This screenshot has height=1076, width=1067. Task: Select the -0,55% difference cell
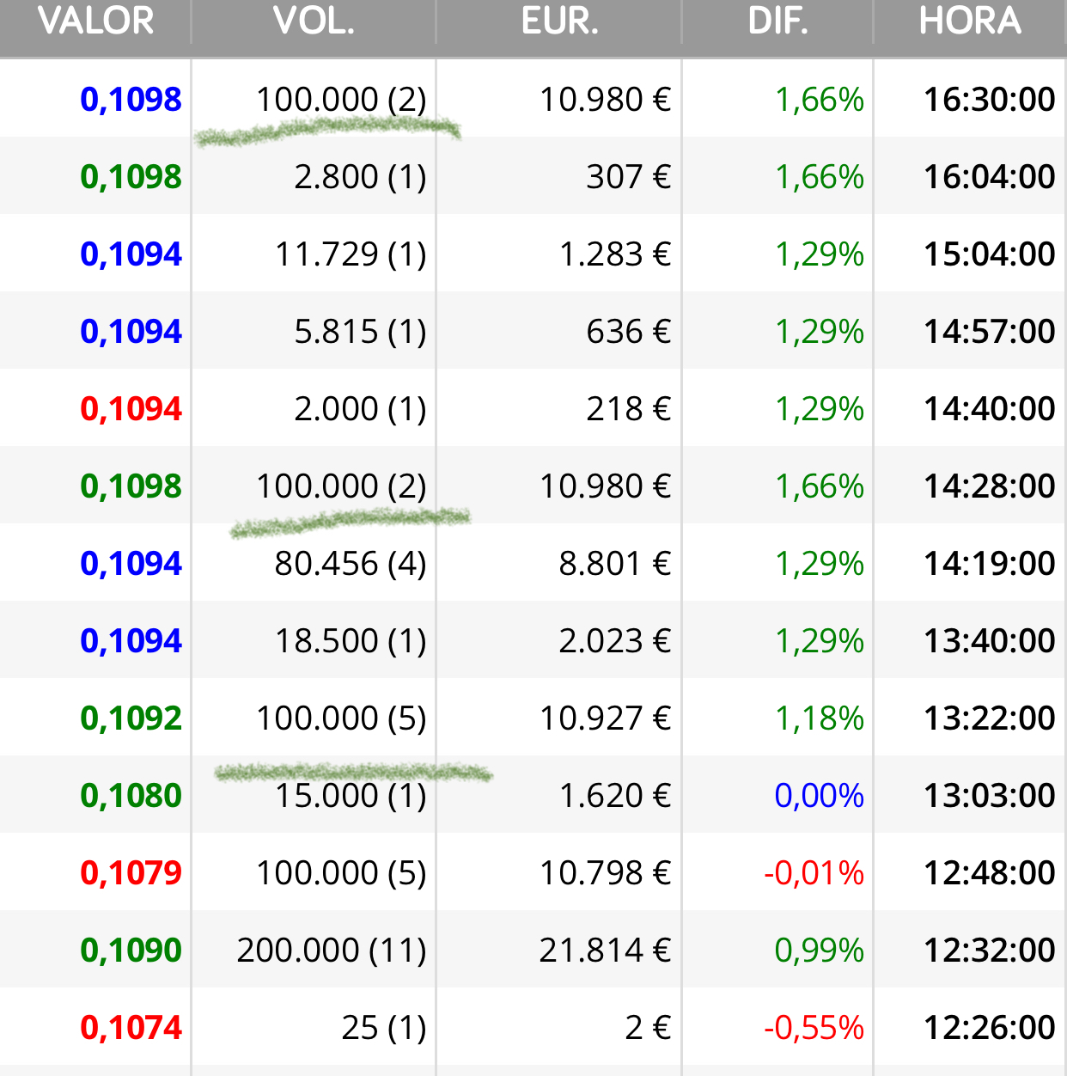[x=814, y=1028]
